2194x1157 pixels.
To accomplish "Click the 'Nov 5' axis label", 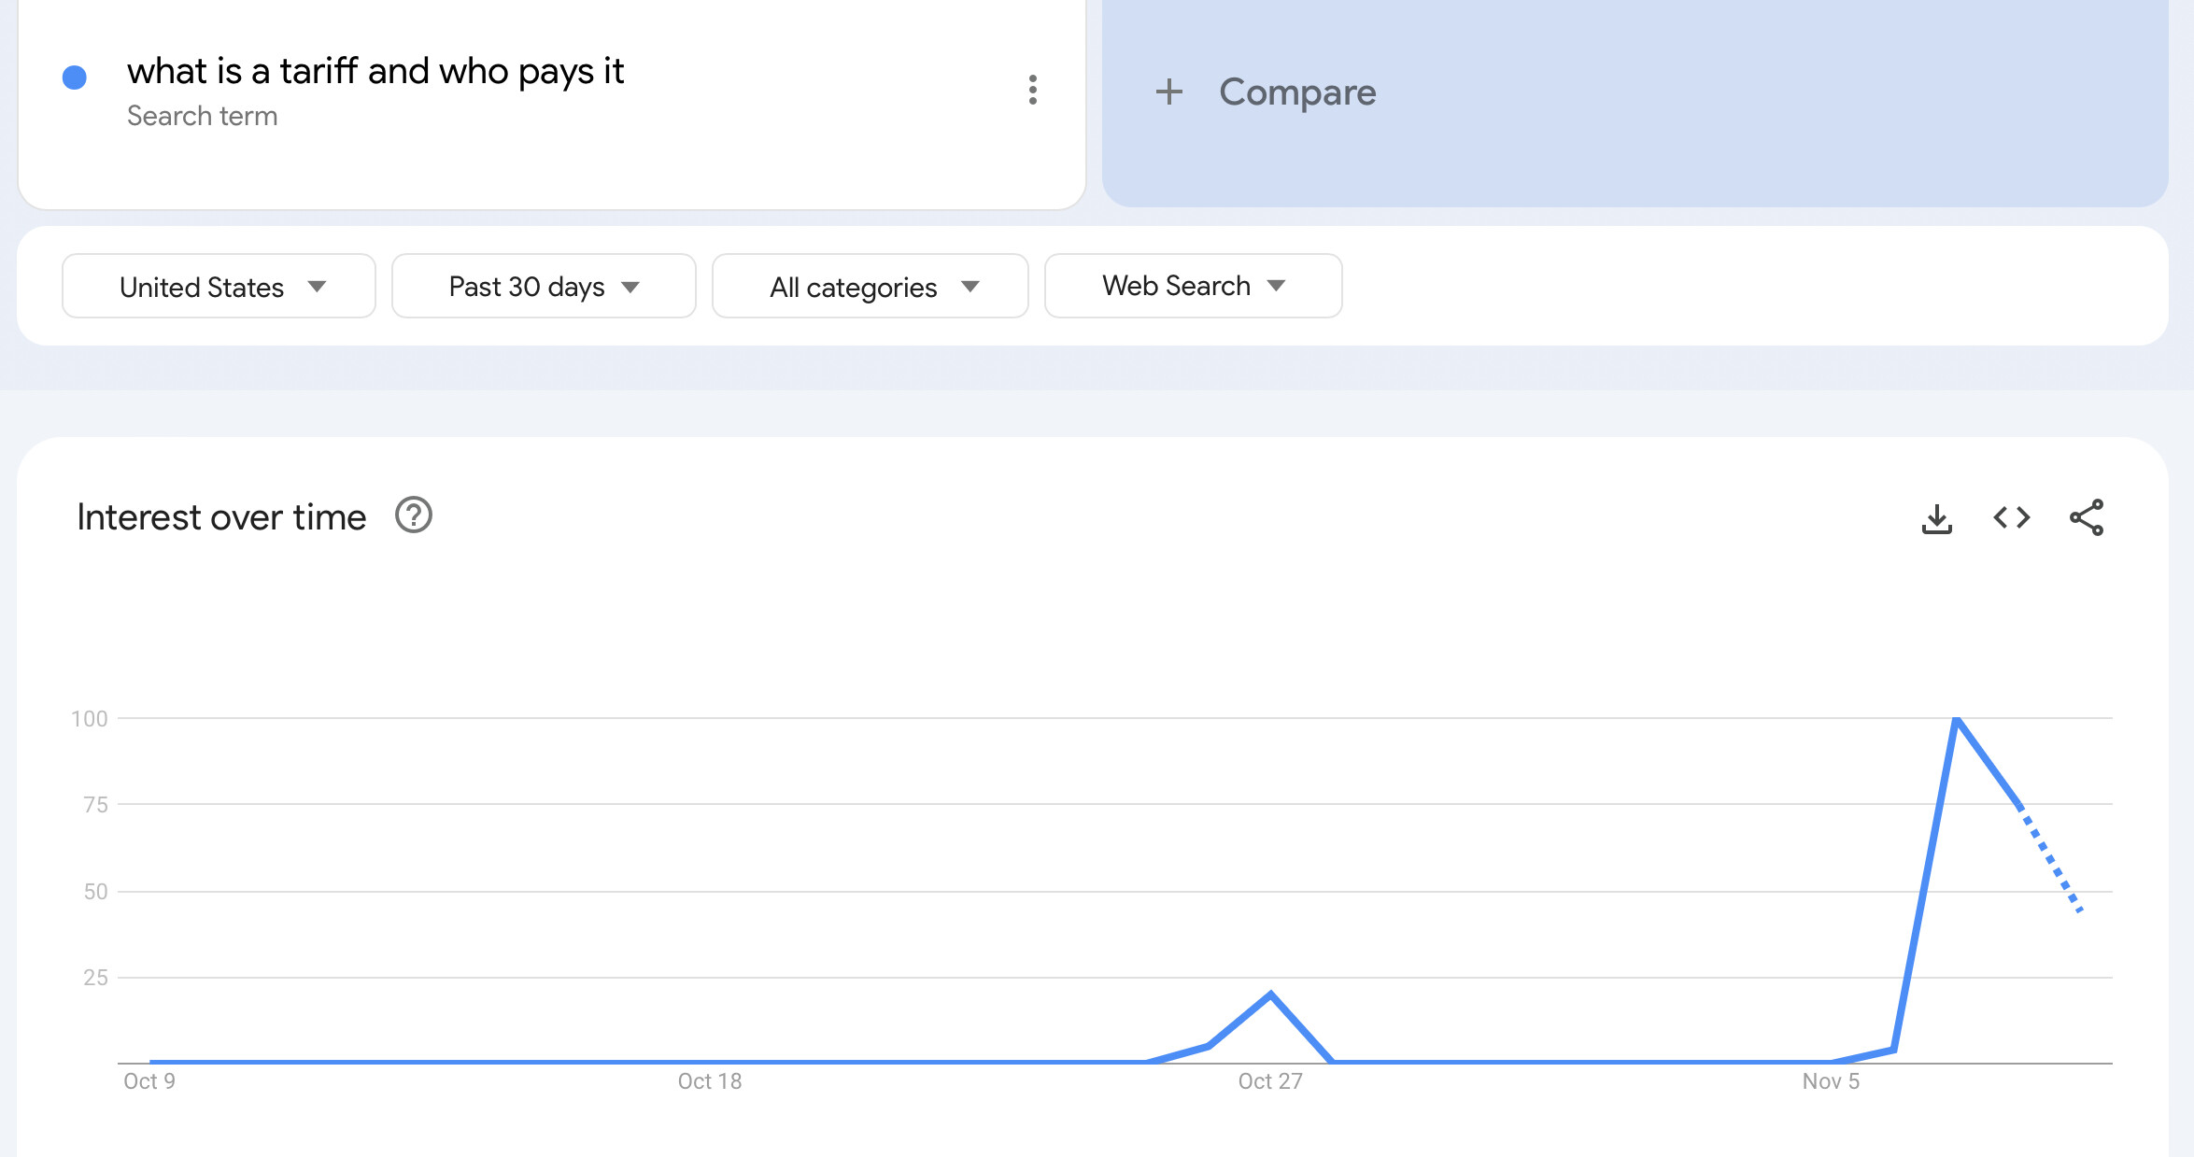I will click(1831, 1081).
